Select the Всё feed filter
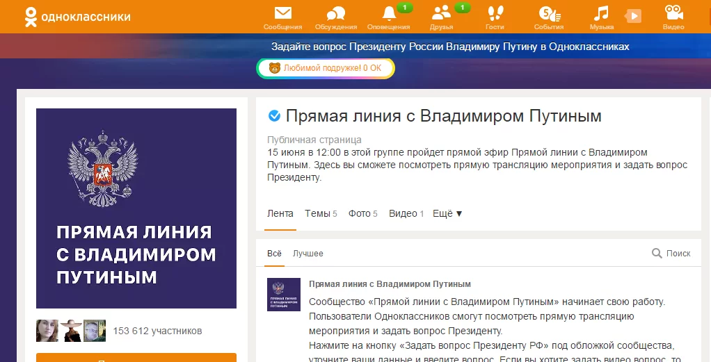Image resolution: width=711 pixels, height=362 pixels. coord(274,254)
